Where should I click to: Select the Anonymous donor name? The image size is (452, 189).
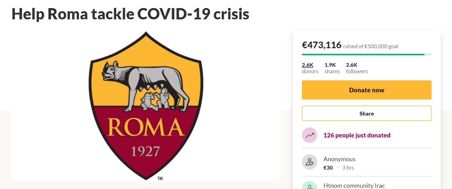[x=339, y=159]
